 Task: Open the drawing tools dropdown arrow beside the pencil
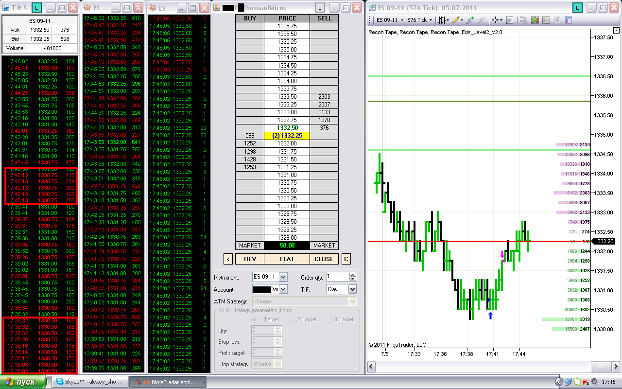[462, 20]
